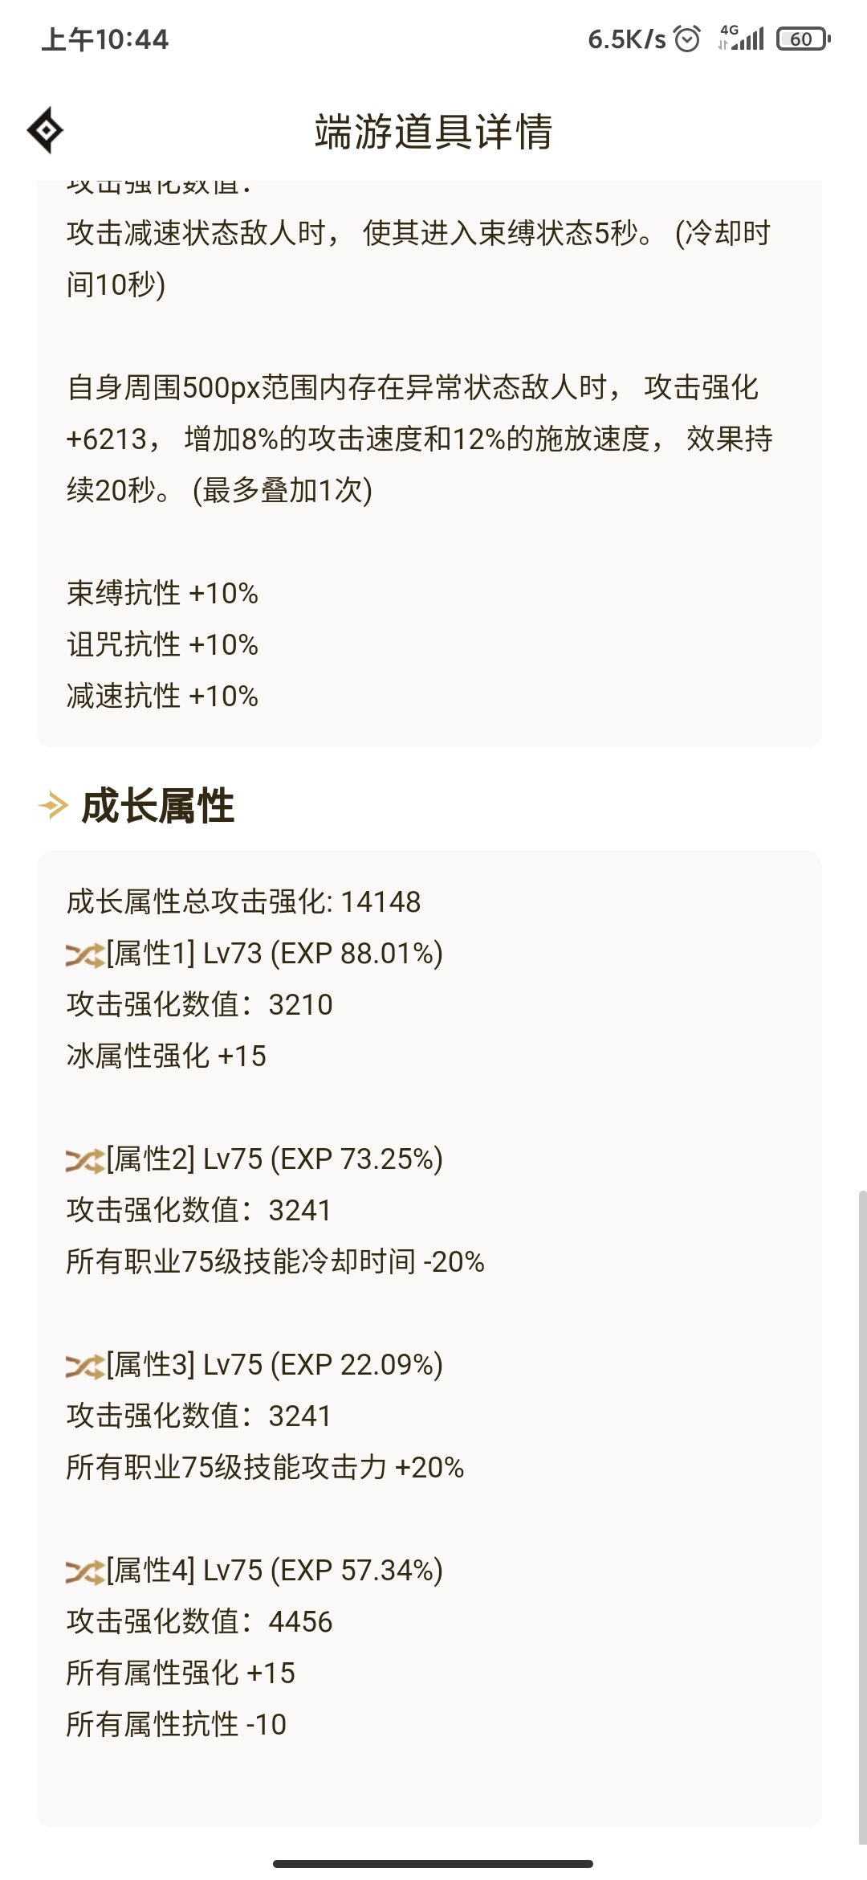Tap the [属性2] Lv75 entry label
The image size is (867, 1880).
tap(274, 1159)
